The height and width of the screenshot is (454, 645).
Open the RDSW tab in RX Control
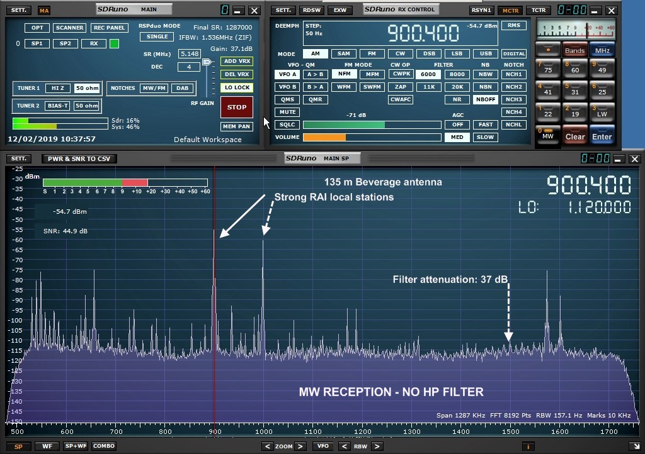tap(311, 10)
